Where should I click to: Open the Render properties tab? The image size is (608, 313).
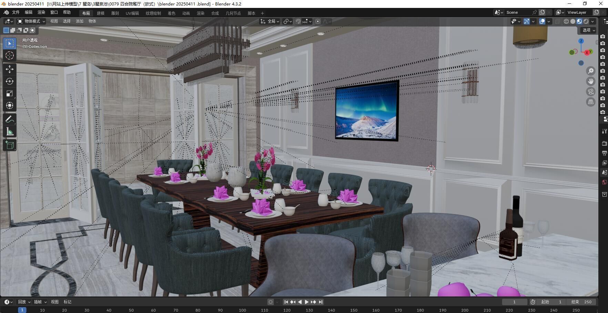pyautogui.click(x=604, y=143)
